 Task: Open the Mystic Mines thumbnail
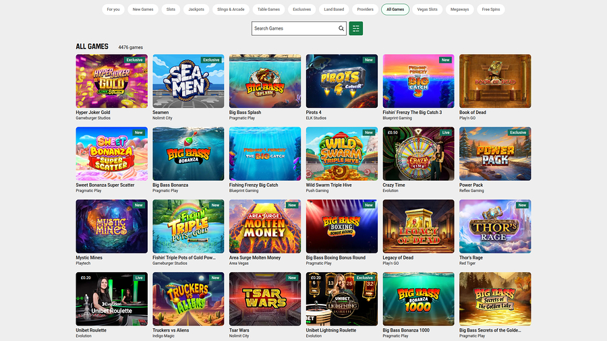coord(111,226)
